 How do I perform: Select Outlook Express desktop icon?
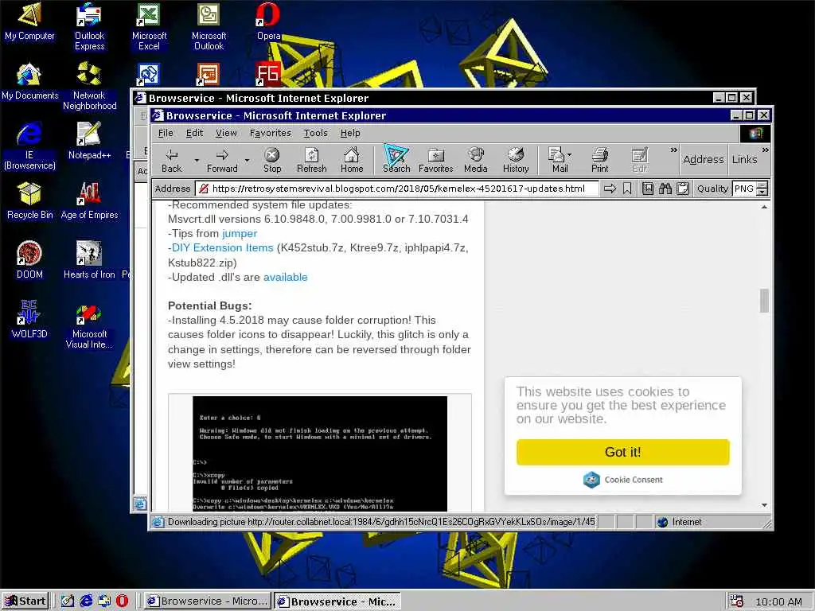pyautogui.click(x=89, y=26)
